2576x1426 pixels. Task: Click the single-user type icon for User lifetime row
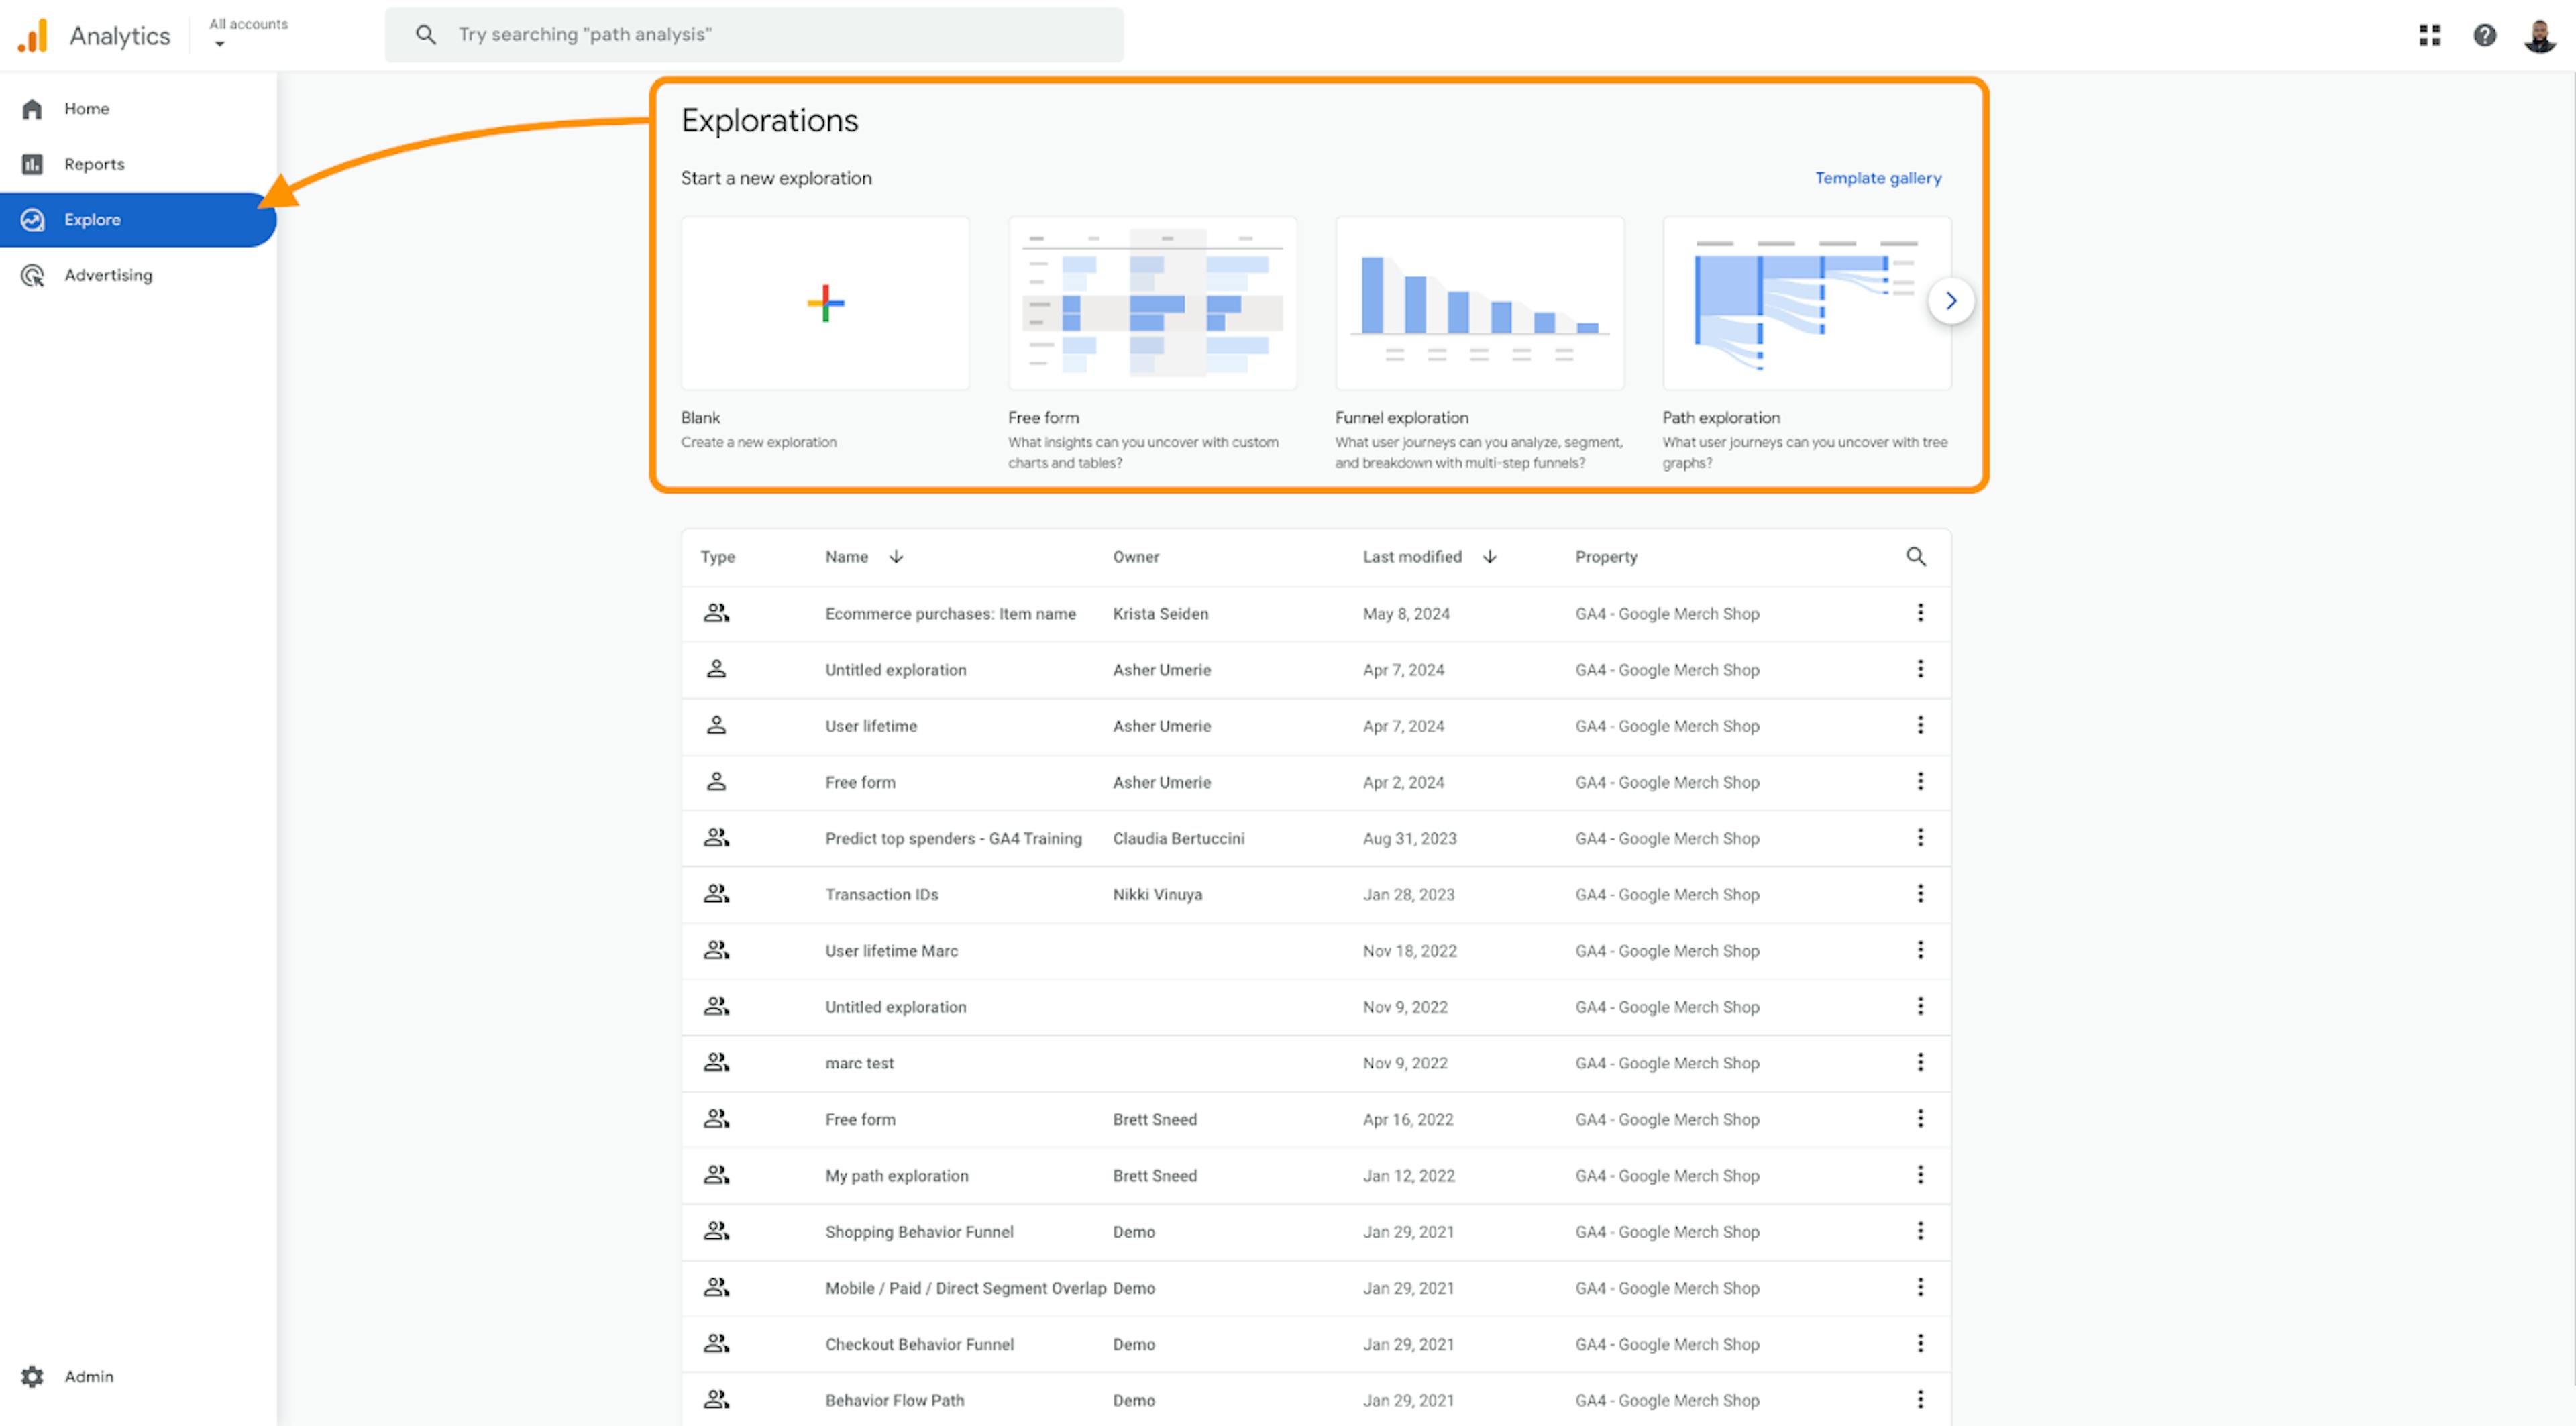coord(716,725)
